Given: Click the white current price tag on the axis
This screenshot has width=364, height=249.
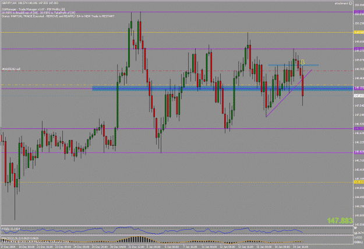Looking at the screenshot, I should [359, 96].
